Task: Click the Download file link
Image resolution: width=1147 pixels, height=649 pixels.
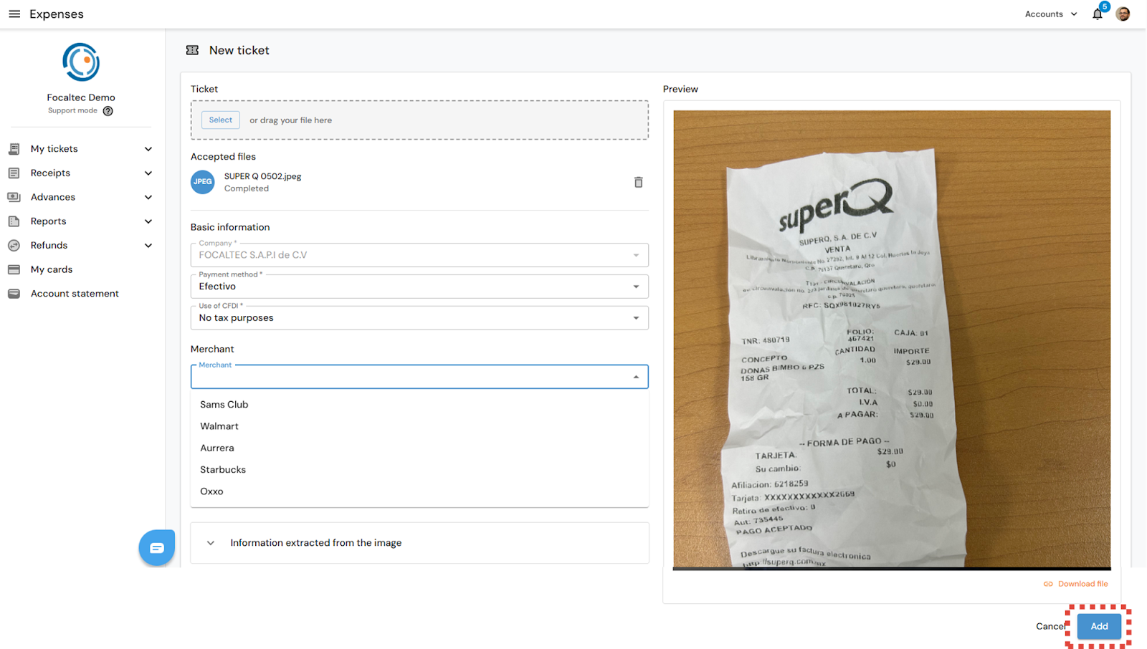Action: pos(1082,584)
